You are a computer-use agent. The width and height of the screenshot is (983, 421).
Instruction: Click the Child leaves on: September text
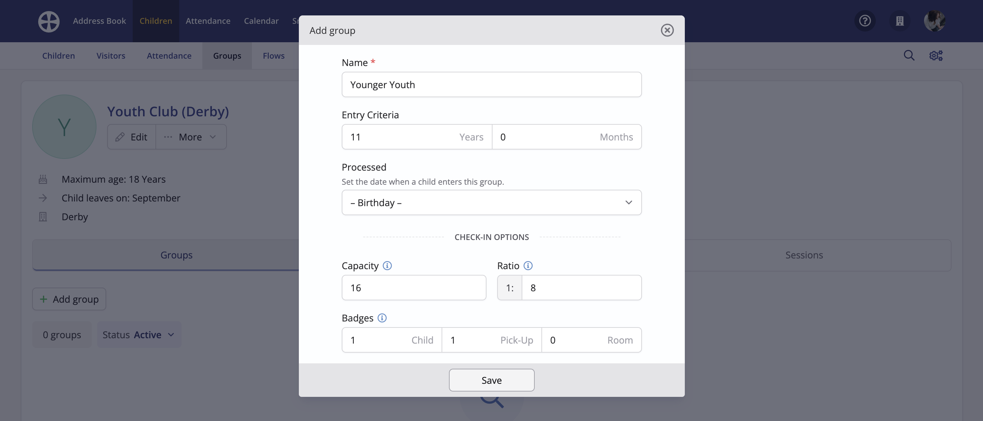121,198
